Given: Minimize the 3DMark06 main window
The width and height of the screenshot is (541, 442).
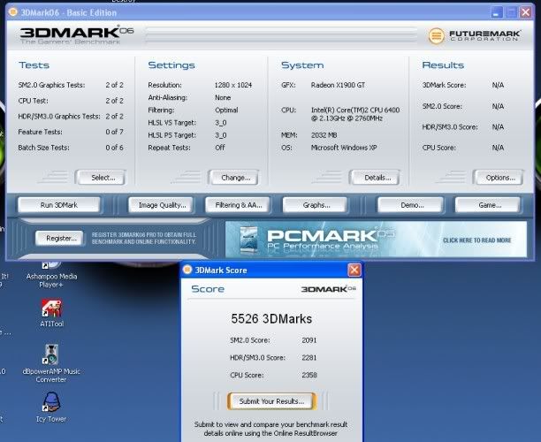Looking at the screenshot, I should 497,12.
